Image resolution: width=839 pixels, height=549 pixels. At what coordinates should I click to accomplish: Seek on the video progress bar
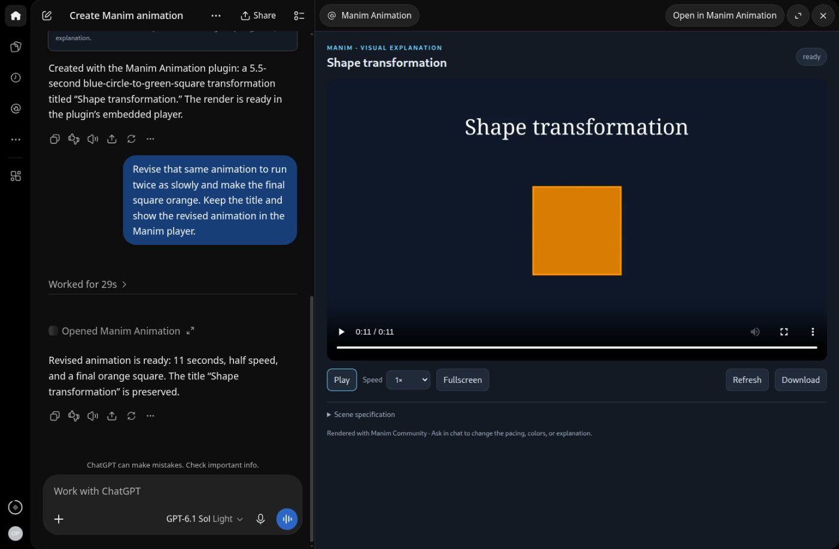coord(577,347)
